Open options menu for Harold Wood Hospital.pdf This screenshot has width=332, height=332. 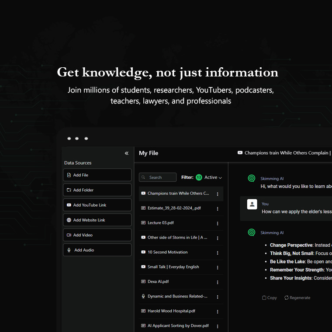point(218,311)
